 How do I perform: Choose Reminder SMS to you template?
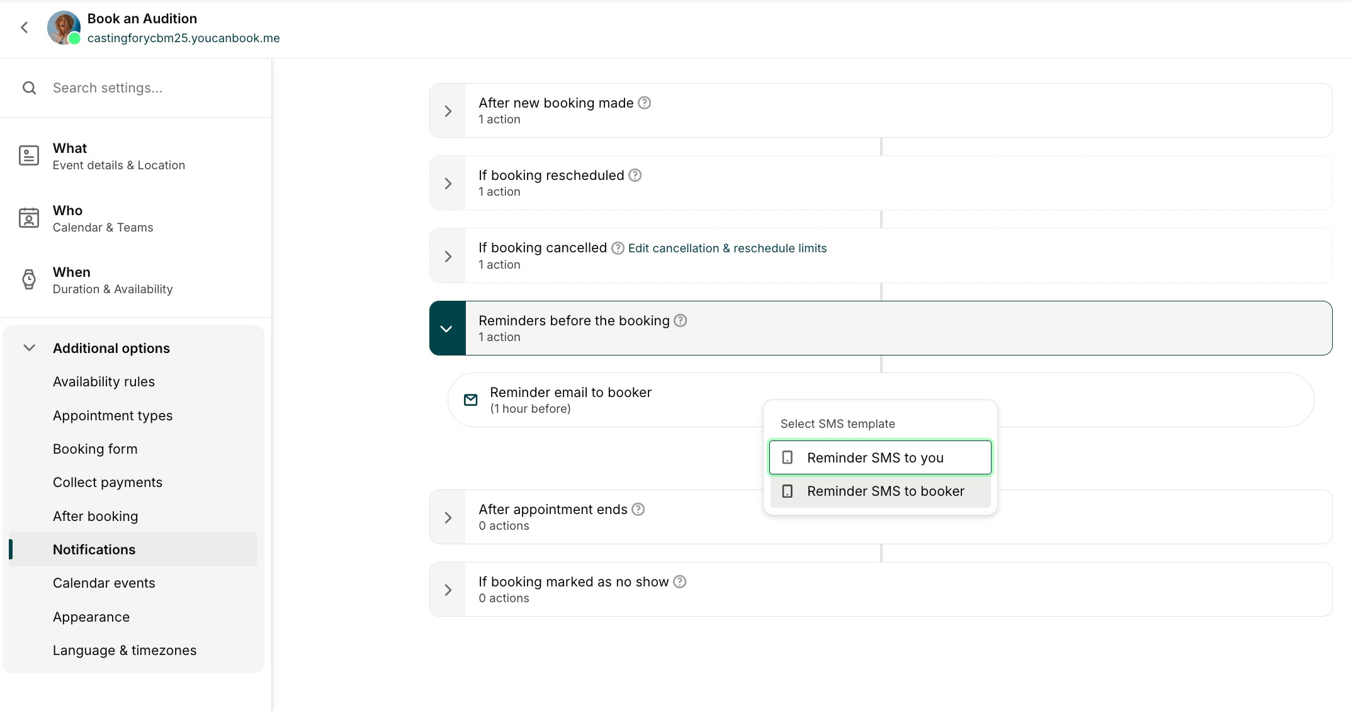(x=880, y=457)
